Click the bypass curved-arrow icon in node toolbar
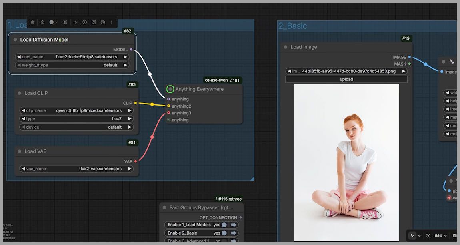 click(x=75, y=22)
